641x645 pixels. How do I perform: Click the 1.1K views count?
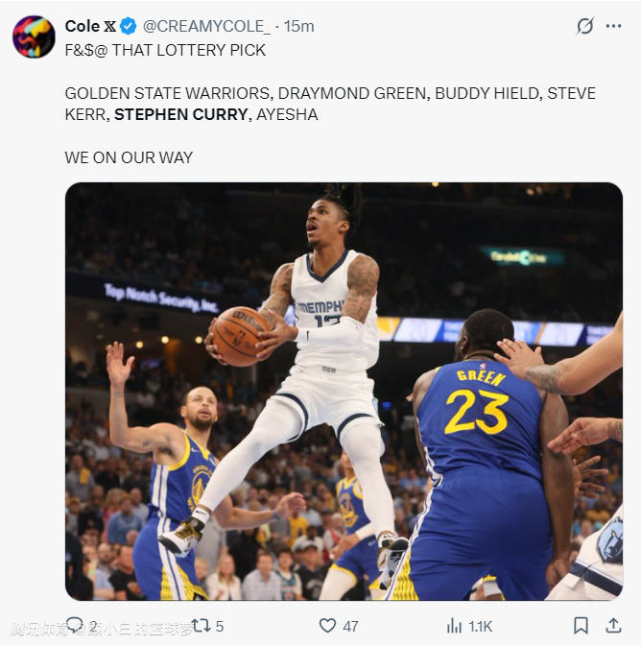tap(481, 626)
